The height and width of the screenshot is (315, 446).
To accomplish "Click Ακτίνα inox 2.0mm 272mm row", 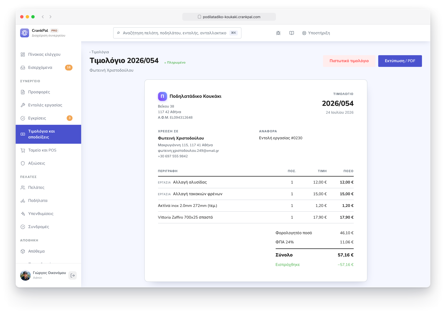I will coord(256,206).
